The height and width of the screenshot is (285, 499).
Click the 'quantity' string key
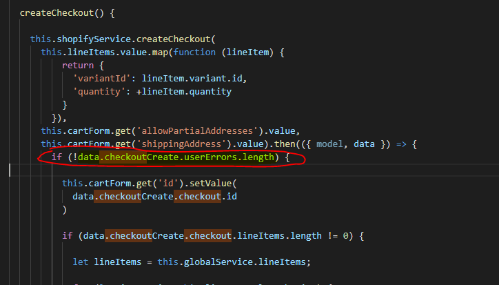click(x=99, y=92)
